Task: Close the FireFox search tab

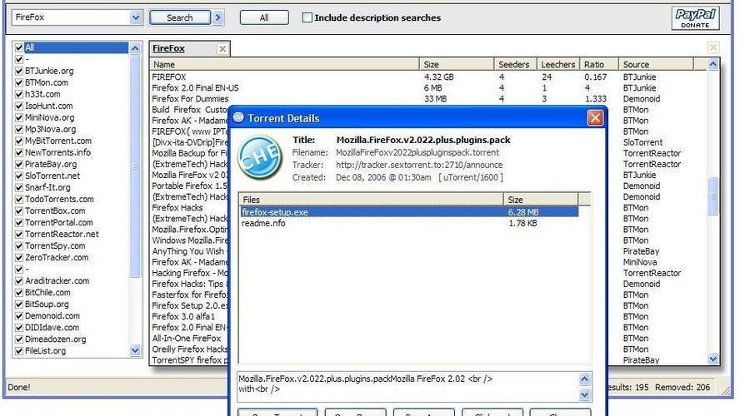Action: [222, 48]
